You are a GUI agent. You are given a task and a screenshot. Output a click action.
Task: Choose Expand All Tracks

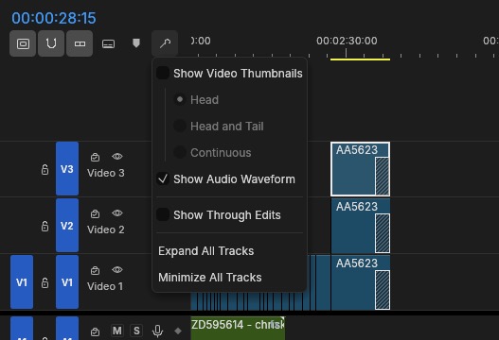pos(205,251)
